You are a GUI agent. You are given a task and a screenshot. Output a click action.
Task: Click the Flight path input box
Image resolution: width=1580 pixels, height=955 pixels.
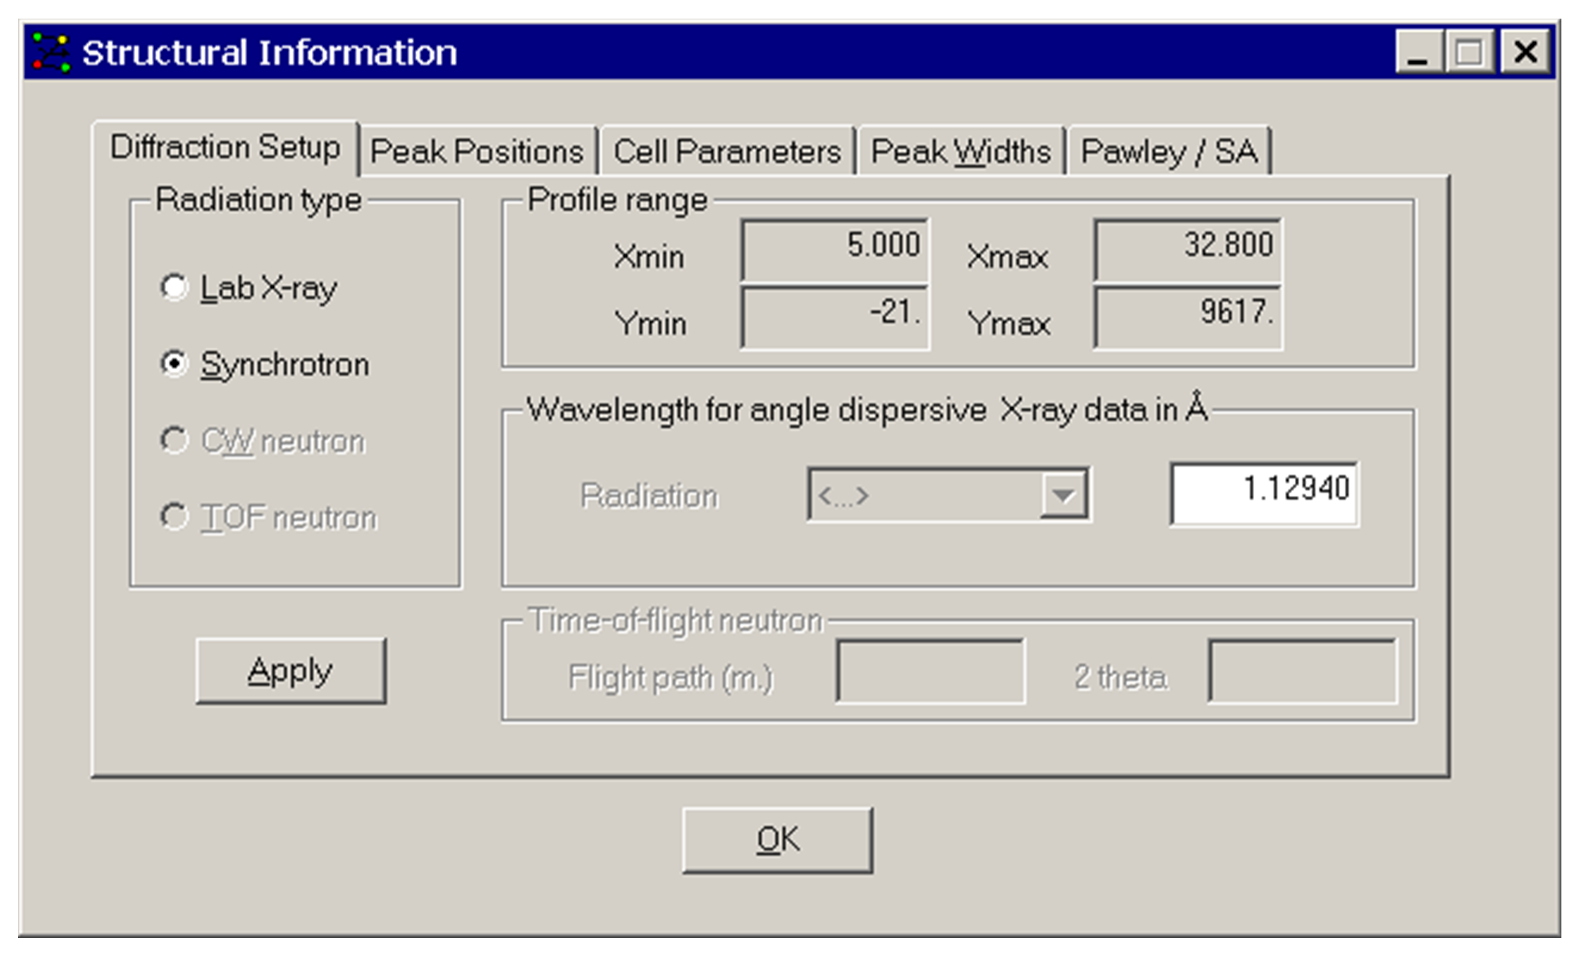pyautogui.click(x=930, y=671)
